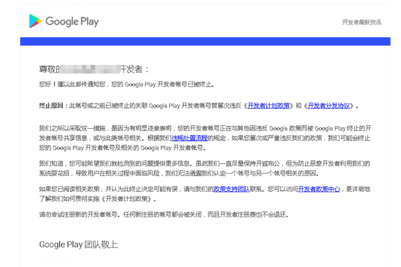Click paragraph starting 我们之所以采取这一措施
Viewport: 401px width, 267px height.
click(x=205, y=138)
